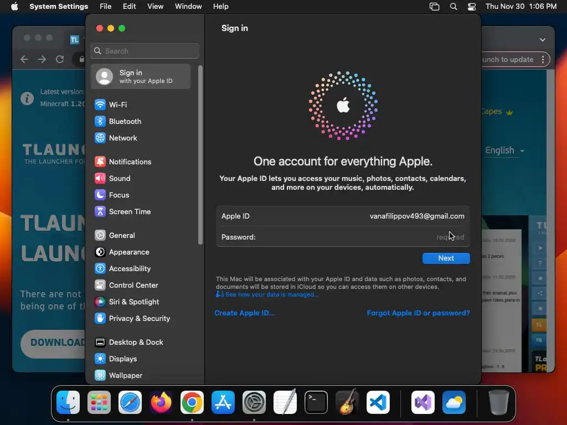Click the settings Search field
567x425 pixels.
pyautogui.click(x=145, y=51)
